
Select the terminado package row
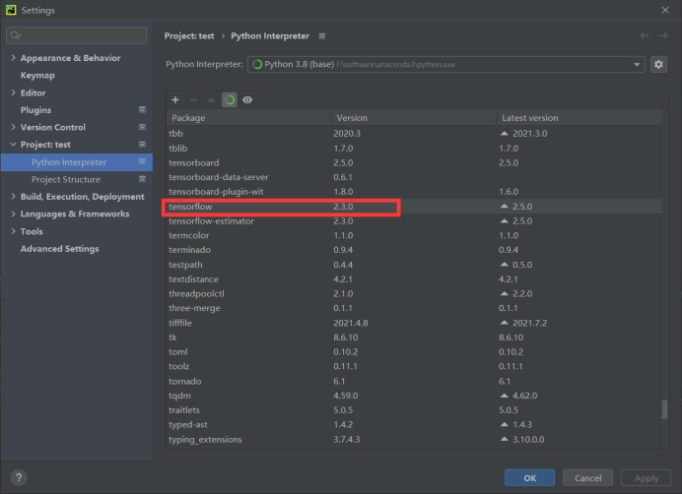tap(414, 250)
